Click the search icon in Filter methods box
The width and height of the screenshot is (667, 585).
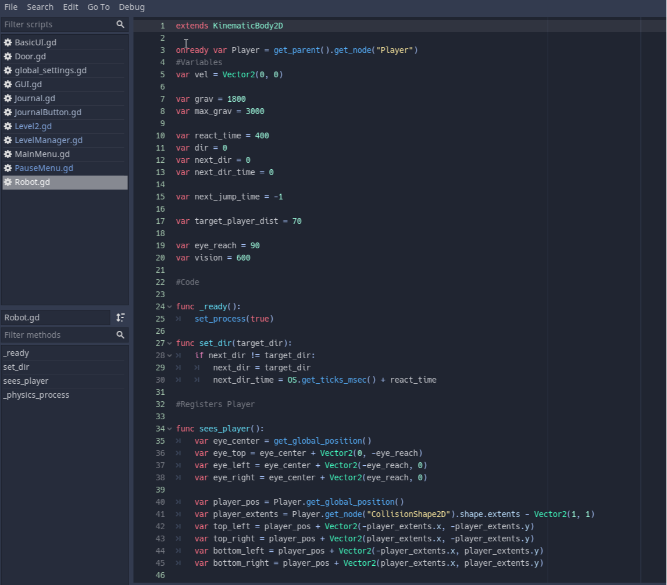[120, 334]
